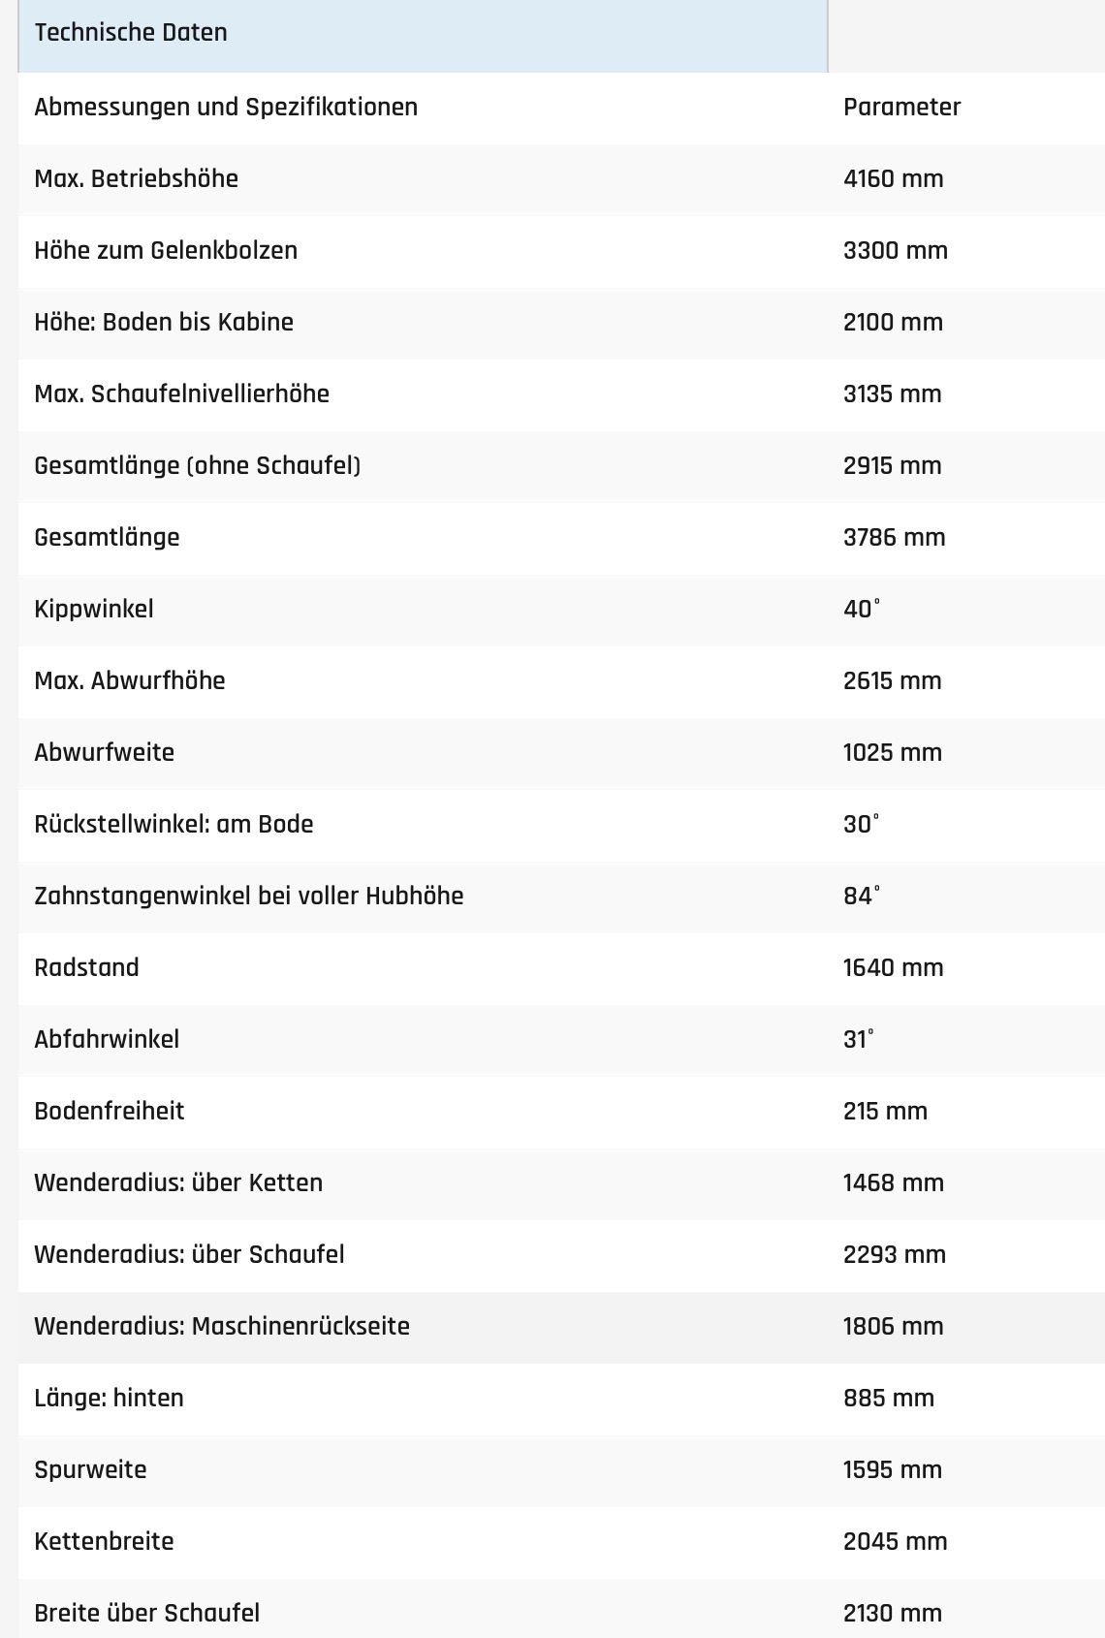Select the Kippwinkel row label
The image size is (1105, 1638).
[x=94, y=609]
